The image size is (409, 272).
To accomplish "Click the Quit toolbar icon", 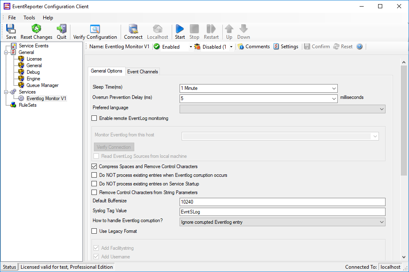I will coord(61,29).
